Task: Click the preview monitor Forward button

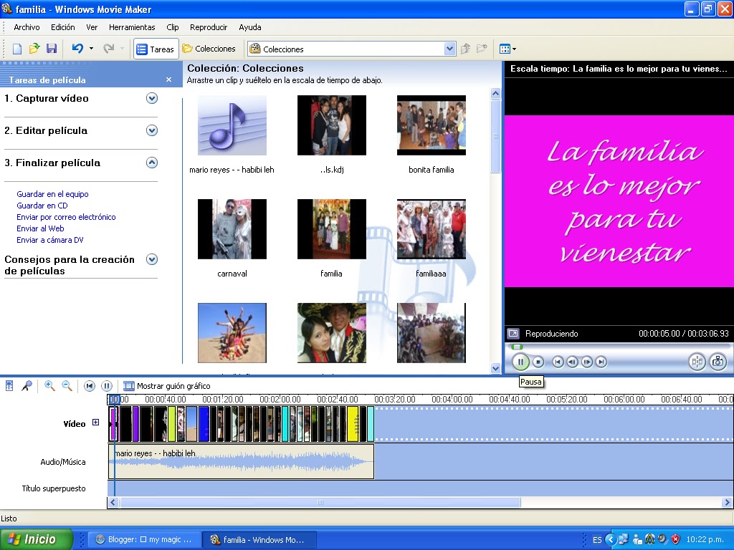Action: point(601,362)
